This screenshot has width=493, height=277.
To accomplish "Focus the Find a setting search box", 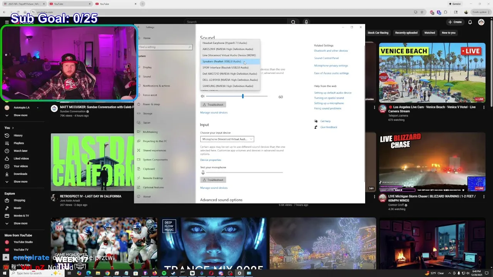I will click(x=165, y=47).
